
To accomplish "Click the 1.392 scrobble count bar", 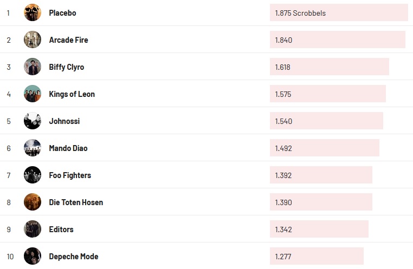I will (x=320, y=175).
